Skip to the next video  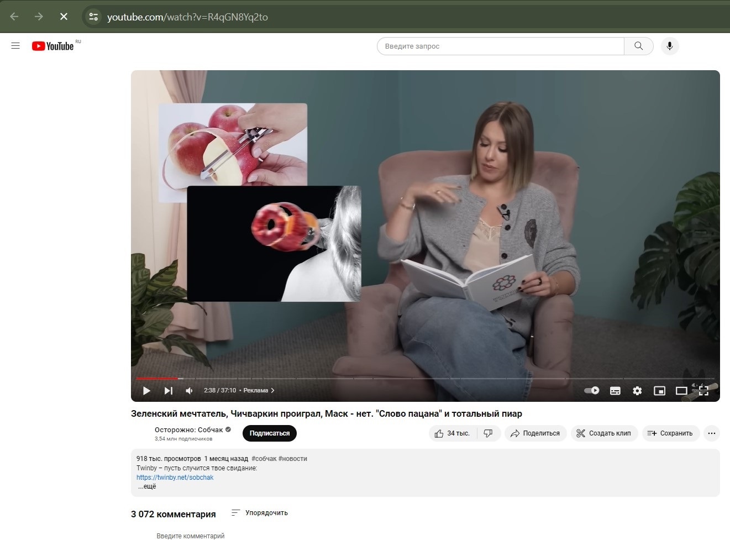point(168,391)
